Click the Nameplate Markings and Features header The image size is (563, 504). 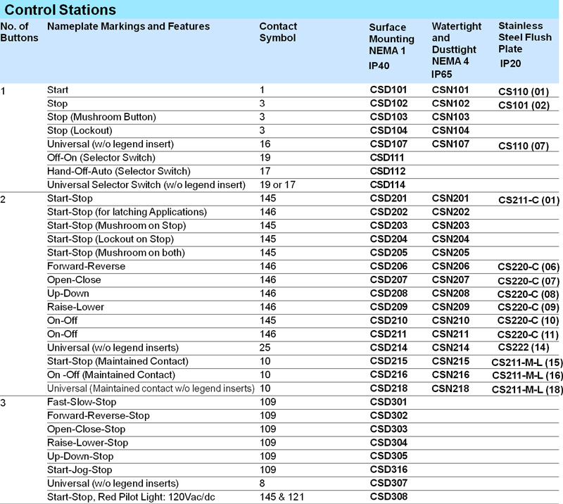(128, 26)
